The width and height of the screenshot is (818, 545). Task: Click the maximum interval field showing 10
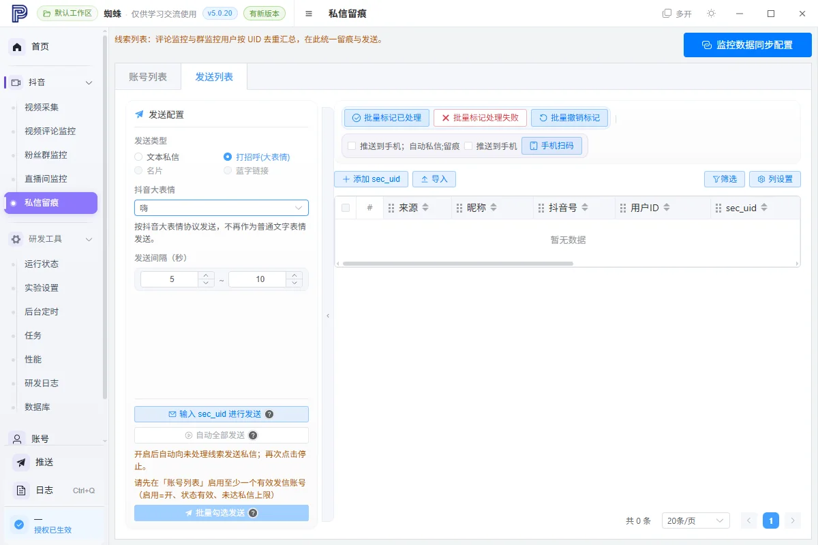pos(257,279)
